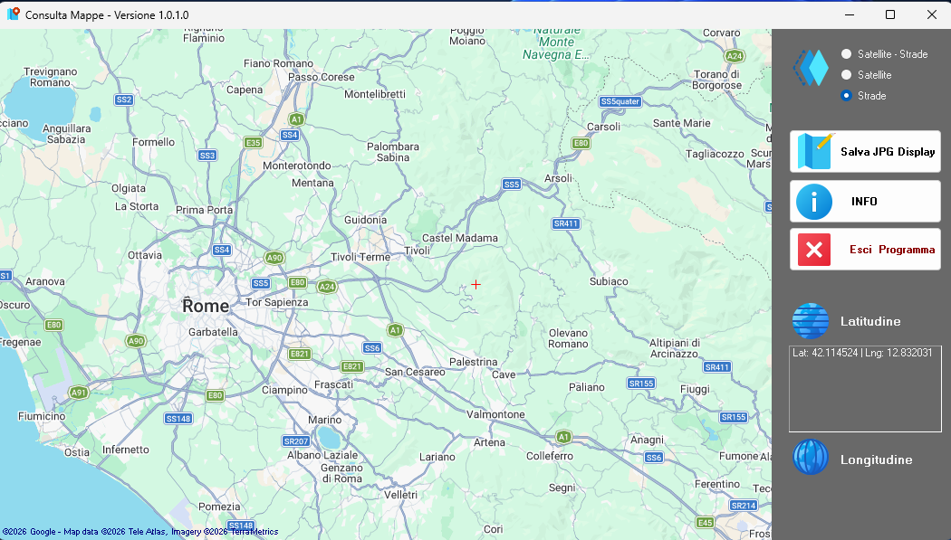Click the Rome label on the map

(206, 306)
